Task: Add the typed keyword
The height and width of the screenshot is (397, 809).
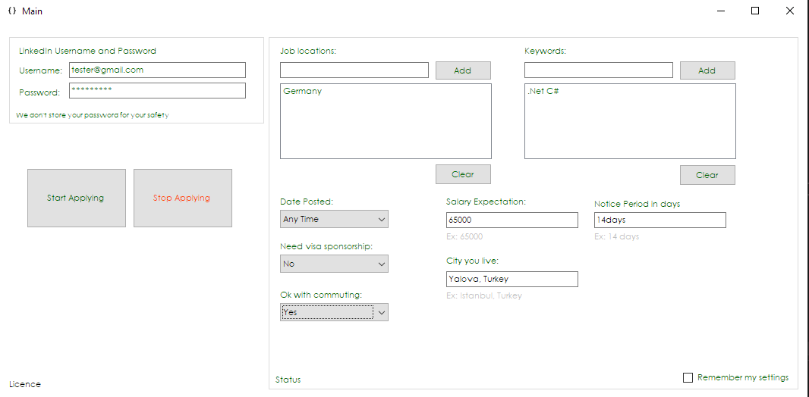Action: coord(707,70)
